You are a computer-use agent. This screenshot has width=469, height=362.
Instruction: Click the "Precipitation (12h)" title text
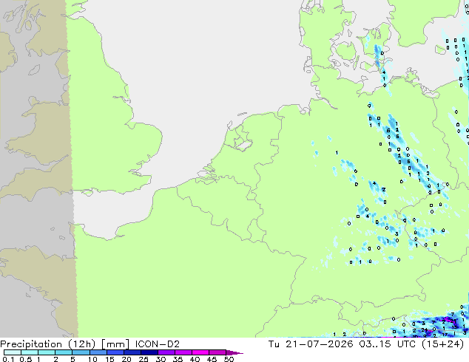click(x=48, y=344)
